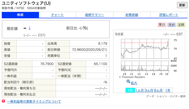Click the 出来高 value 9,179
This screenshot has height=109, width=189.
pyautogui.click(x=103, y=43)
